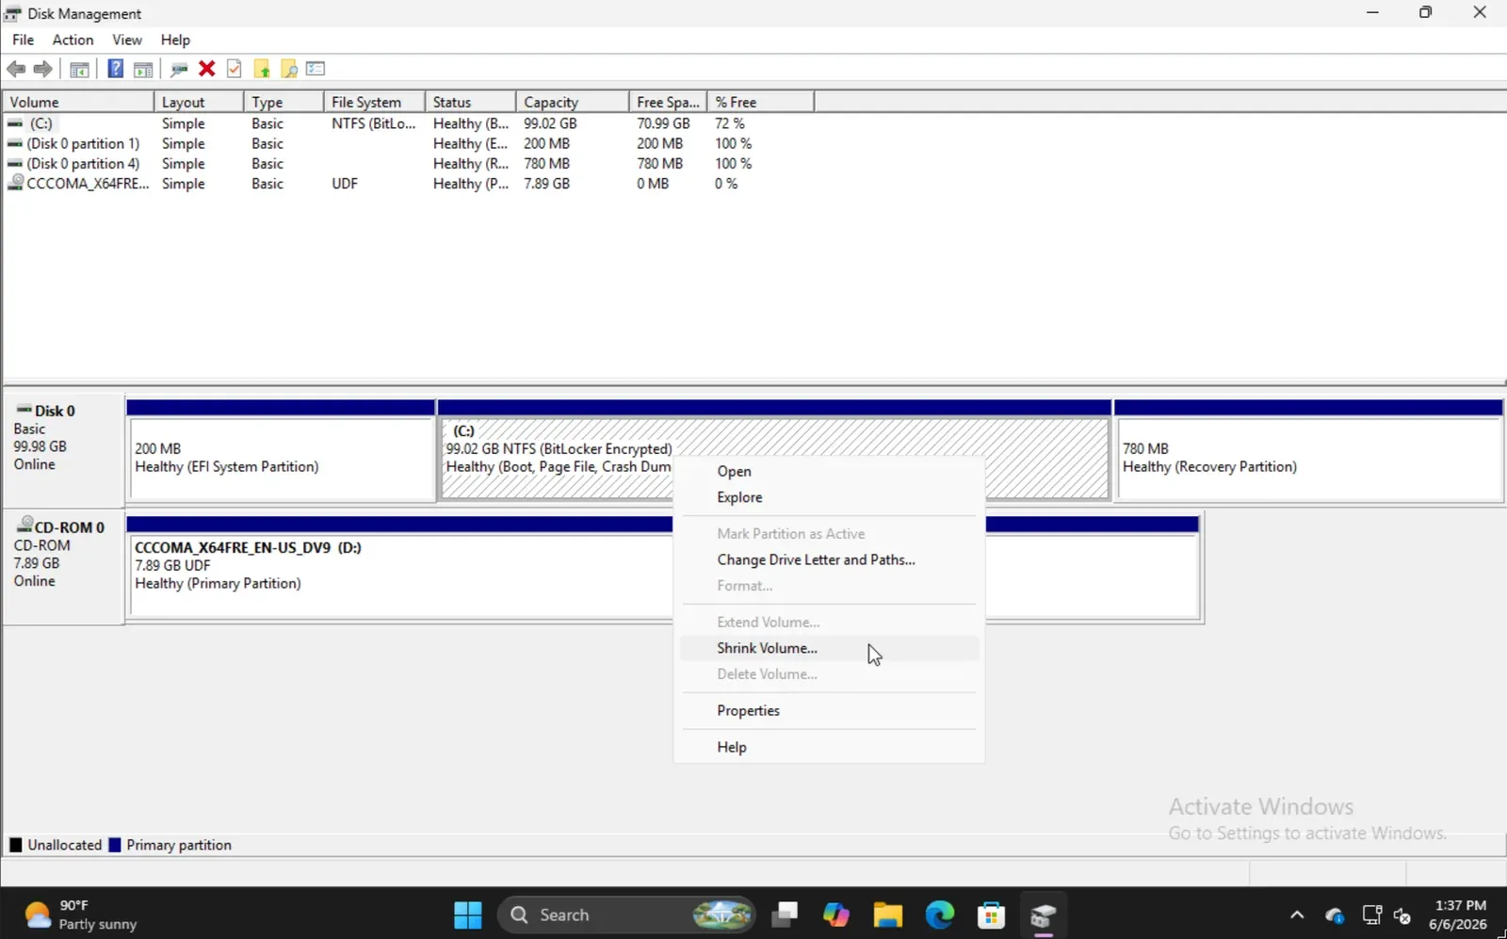Open Microsoft Store from the taskbar
Viewport: 1507px width, 939px height.
(991, 915)
